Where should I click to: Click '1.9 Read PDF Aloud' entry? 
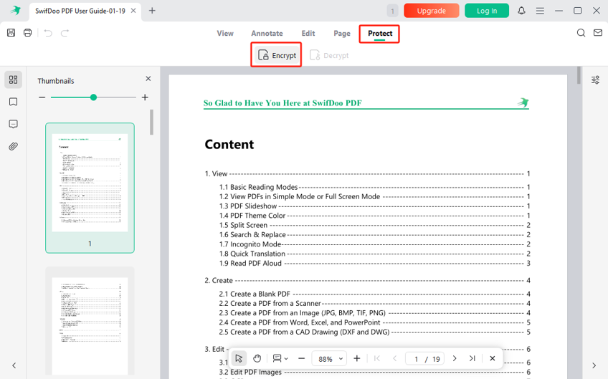click(x=250, y=263)
